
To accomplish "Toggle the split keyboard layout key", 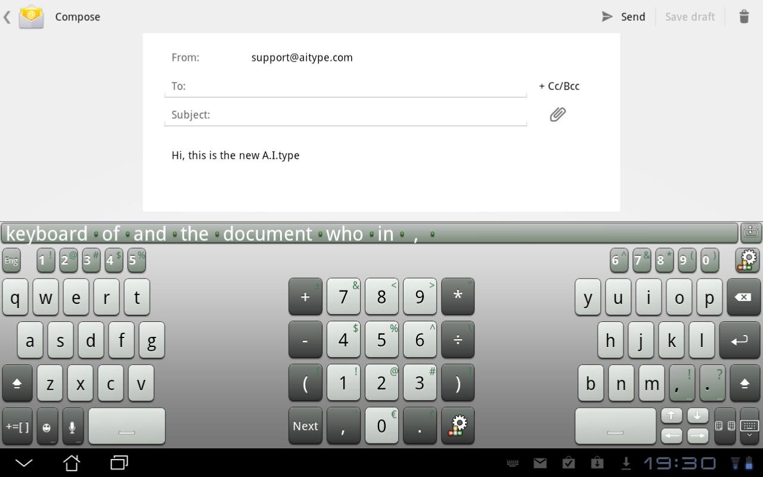I will pos(725,426).
